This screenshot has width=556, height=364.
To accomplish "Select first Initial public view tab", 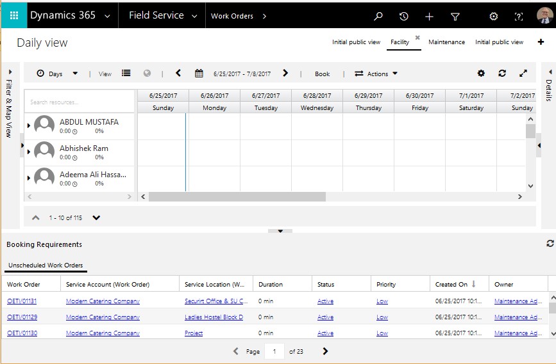I will coord(356,42).
